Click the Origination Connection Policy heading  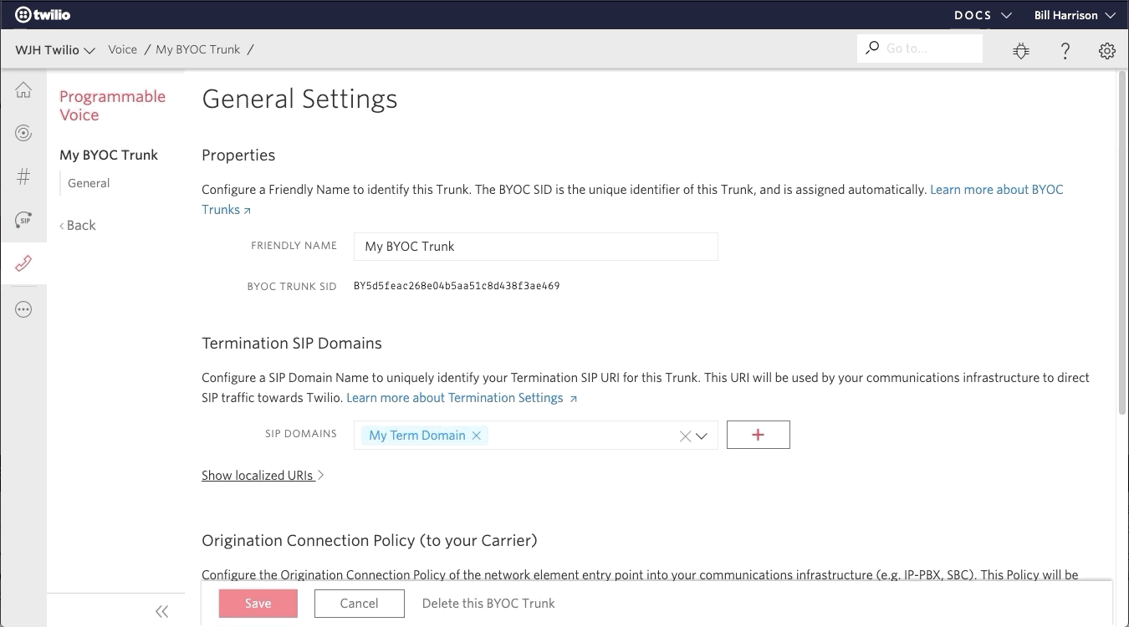[x=370, y=540]
